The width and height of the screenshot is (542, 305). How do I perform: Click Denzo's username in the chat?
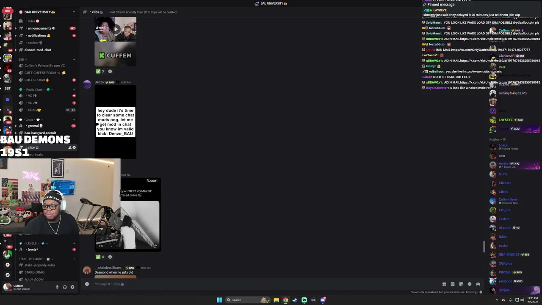point(99,82)
